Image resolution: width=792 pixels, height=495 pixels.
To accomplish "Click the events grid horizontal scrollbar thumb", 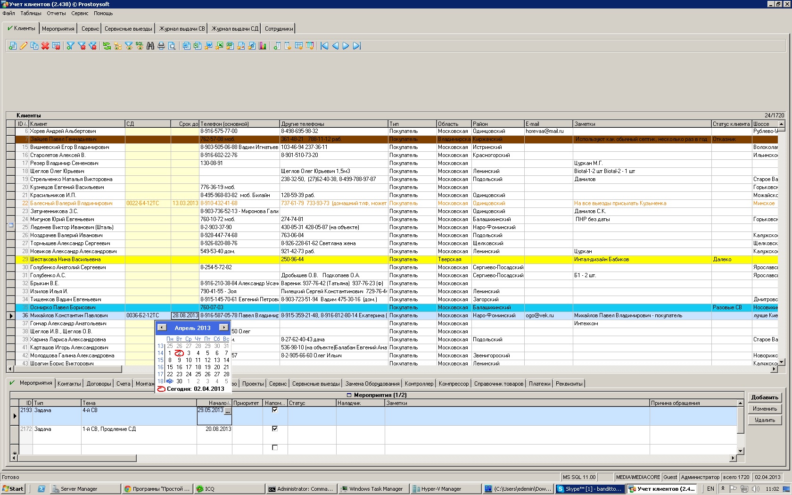I will pos(77,458).
